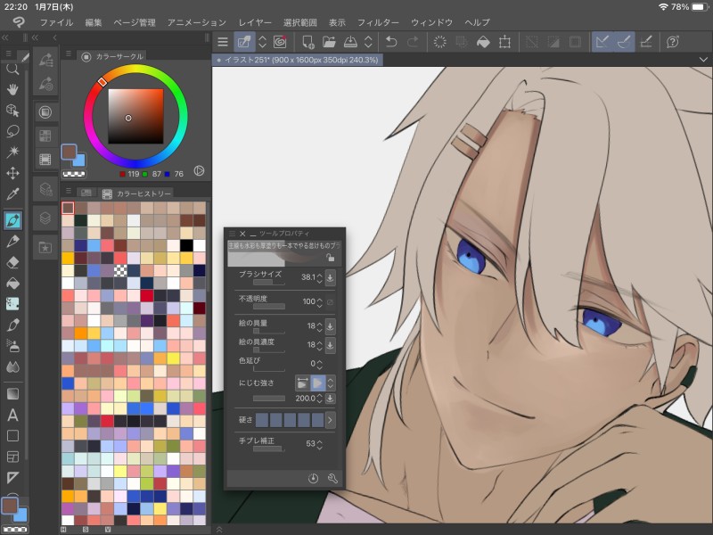Click the Undo arrow in command bar
713x535 pixels.
(x=391, y=42)
